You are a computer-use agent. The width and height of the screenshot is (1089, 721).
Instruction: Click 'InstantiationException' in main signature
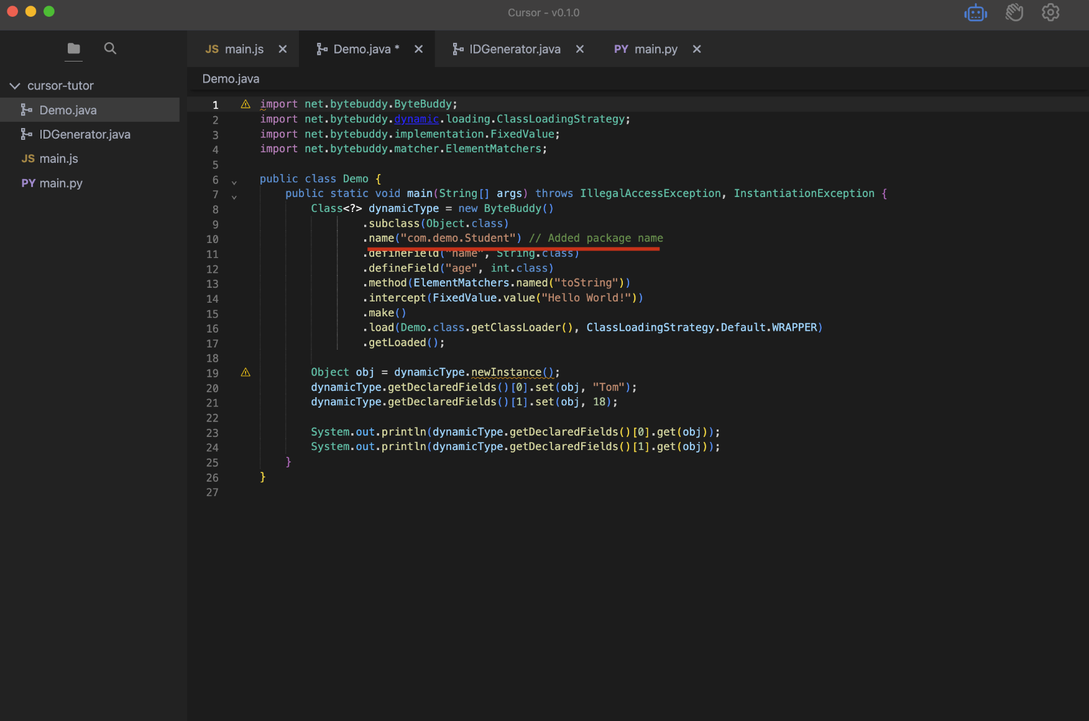tap(804, 193)
